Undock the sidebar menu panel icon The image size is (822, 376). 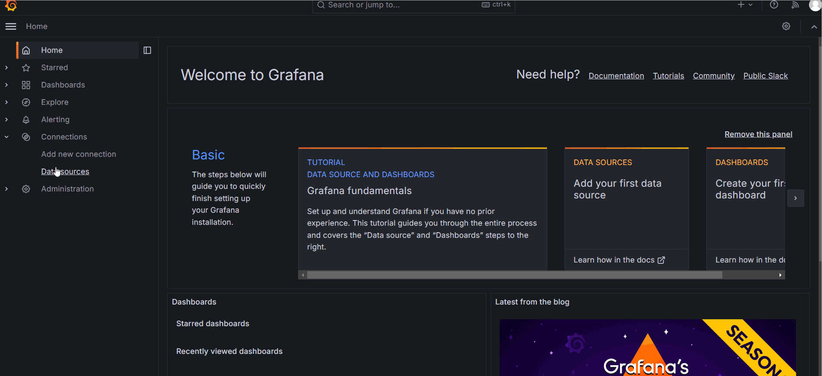[x=147, y=50]
